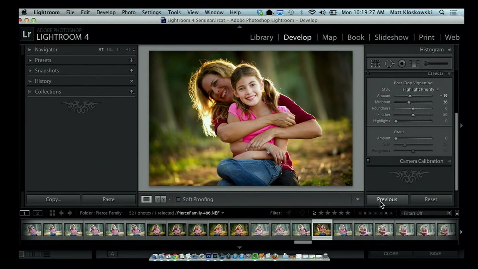Select the Spot Removal tool
This screenshot has height=269, width=478.
(x=389, y=63)
